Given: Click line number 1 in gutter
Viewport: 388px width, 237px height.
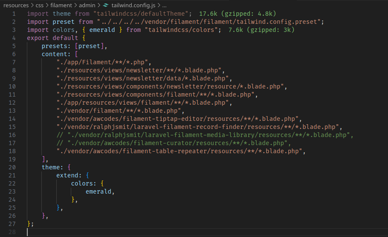Looking at the screenshot, I should pos(14,14).
